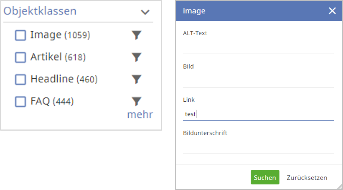
Task: Click the Headline filter funnel icon
Action: point(137,79)
